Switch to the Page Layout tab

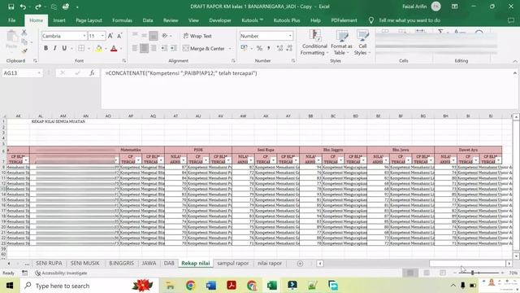[89, 20]
